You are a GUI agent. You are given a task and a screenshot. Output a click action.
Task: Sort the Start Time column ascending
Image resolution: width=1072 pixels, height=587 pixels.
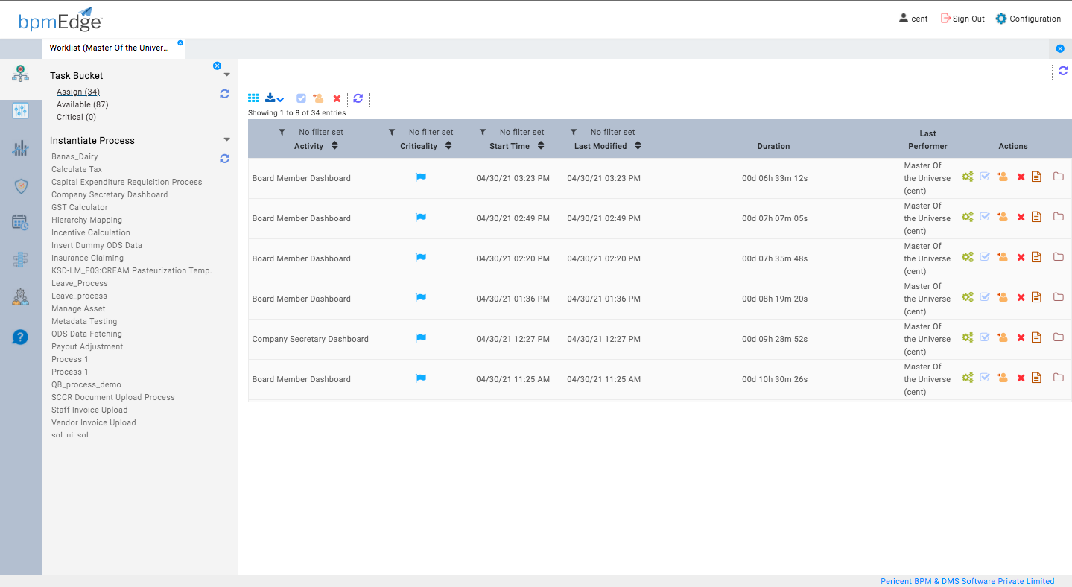click(x=540, y=143)
